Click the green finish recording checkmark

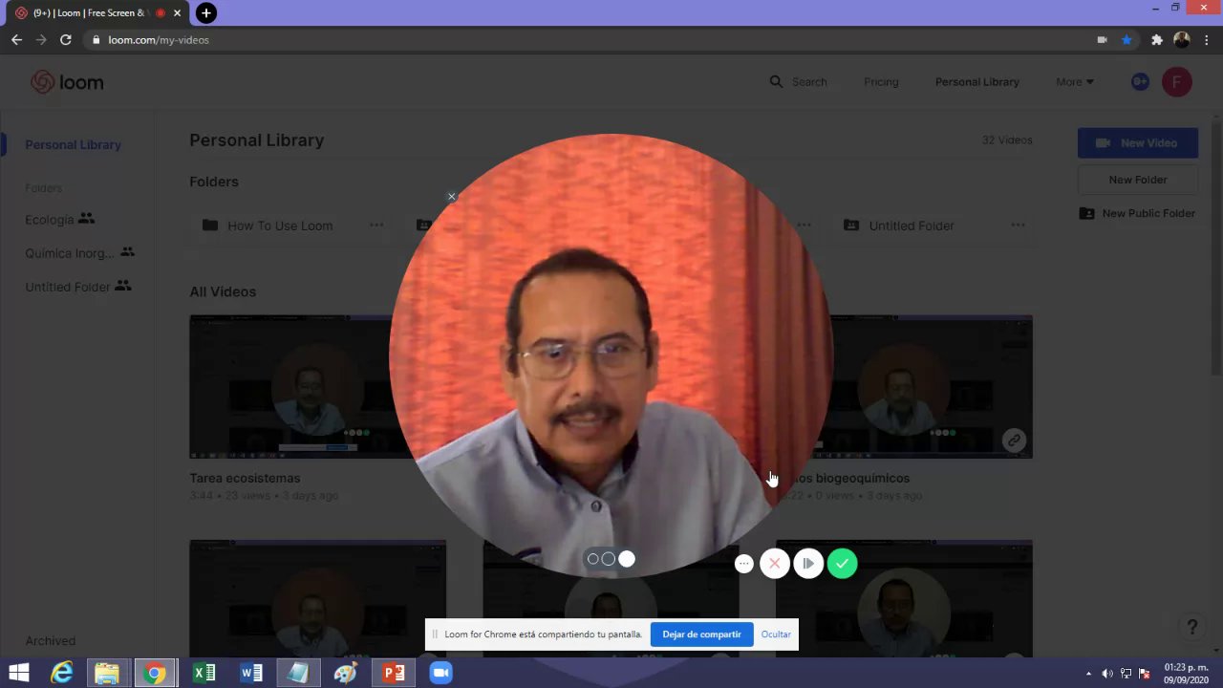842,564
